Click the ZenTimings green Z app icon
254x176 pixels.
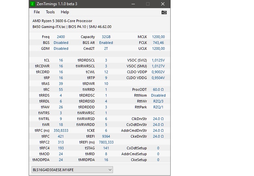tap(33, 4)
